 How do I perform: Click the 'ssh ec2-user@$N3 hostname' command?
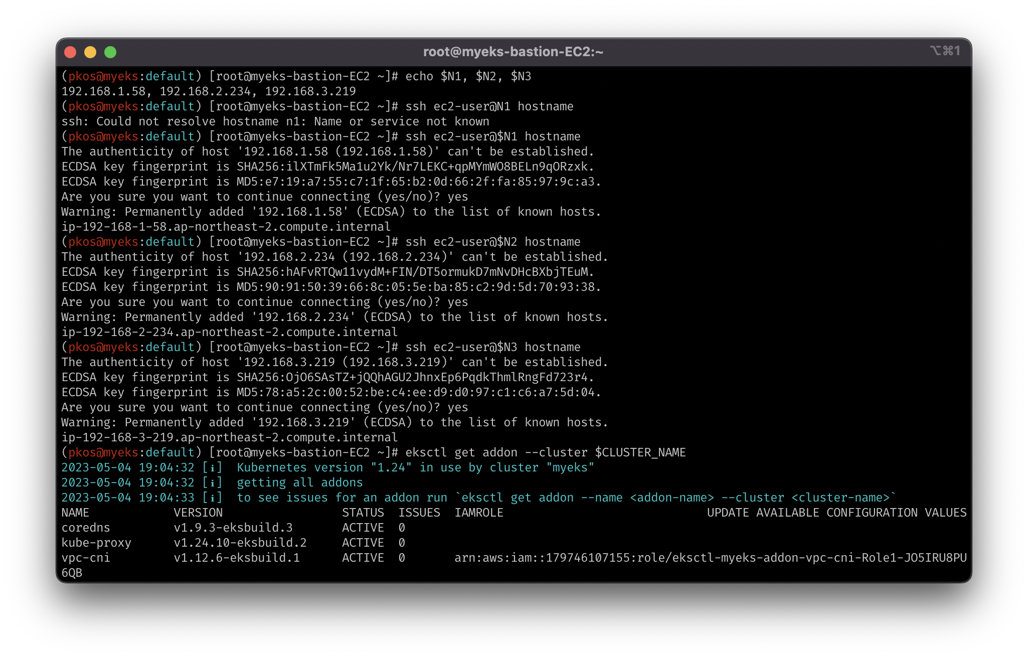[x=493, y=347]
